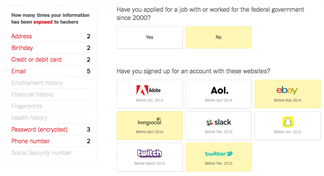
Task: Click the red word exposed in heading
Action: tap(43, 22)
